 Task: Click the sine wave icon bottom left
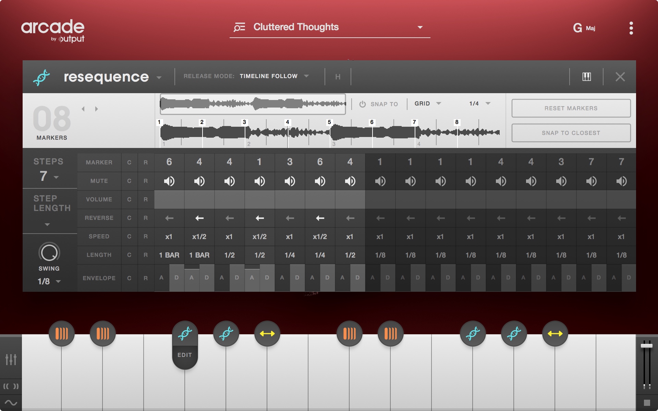pos(11,403)
